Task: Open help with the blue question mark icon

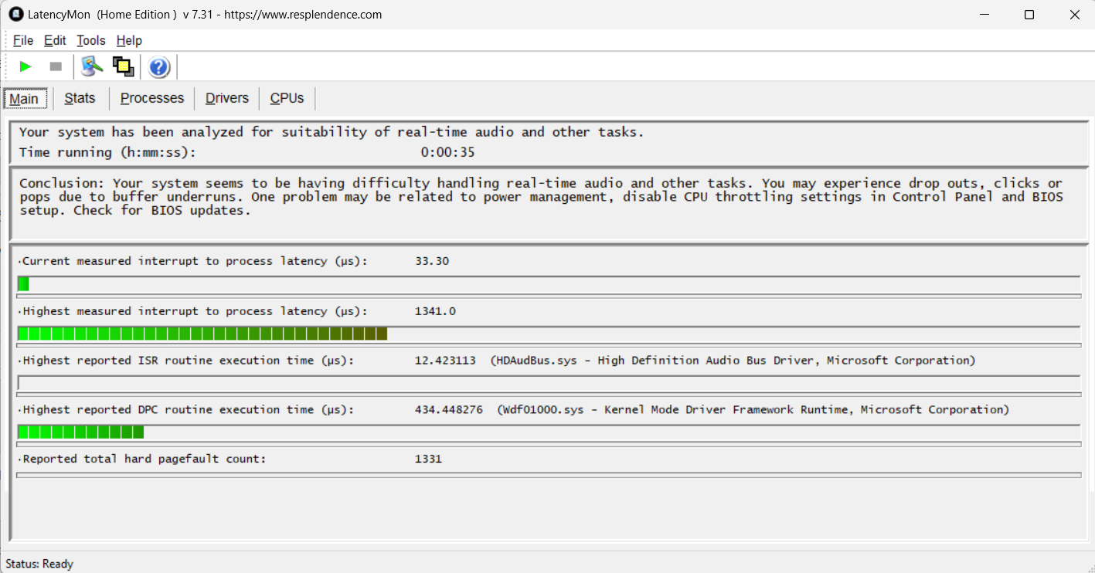Action: (159, 67)
